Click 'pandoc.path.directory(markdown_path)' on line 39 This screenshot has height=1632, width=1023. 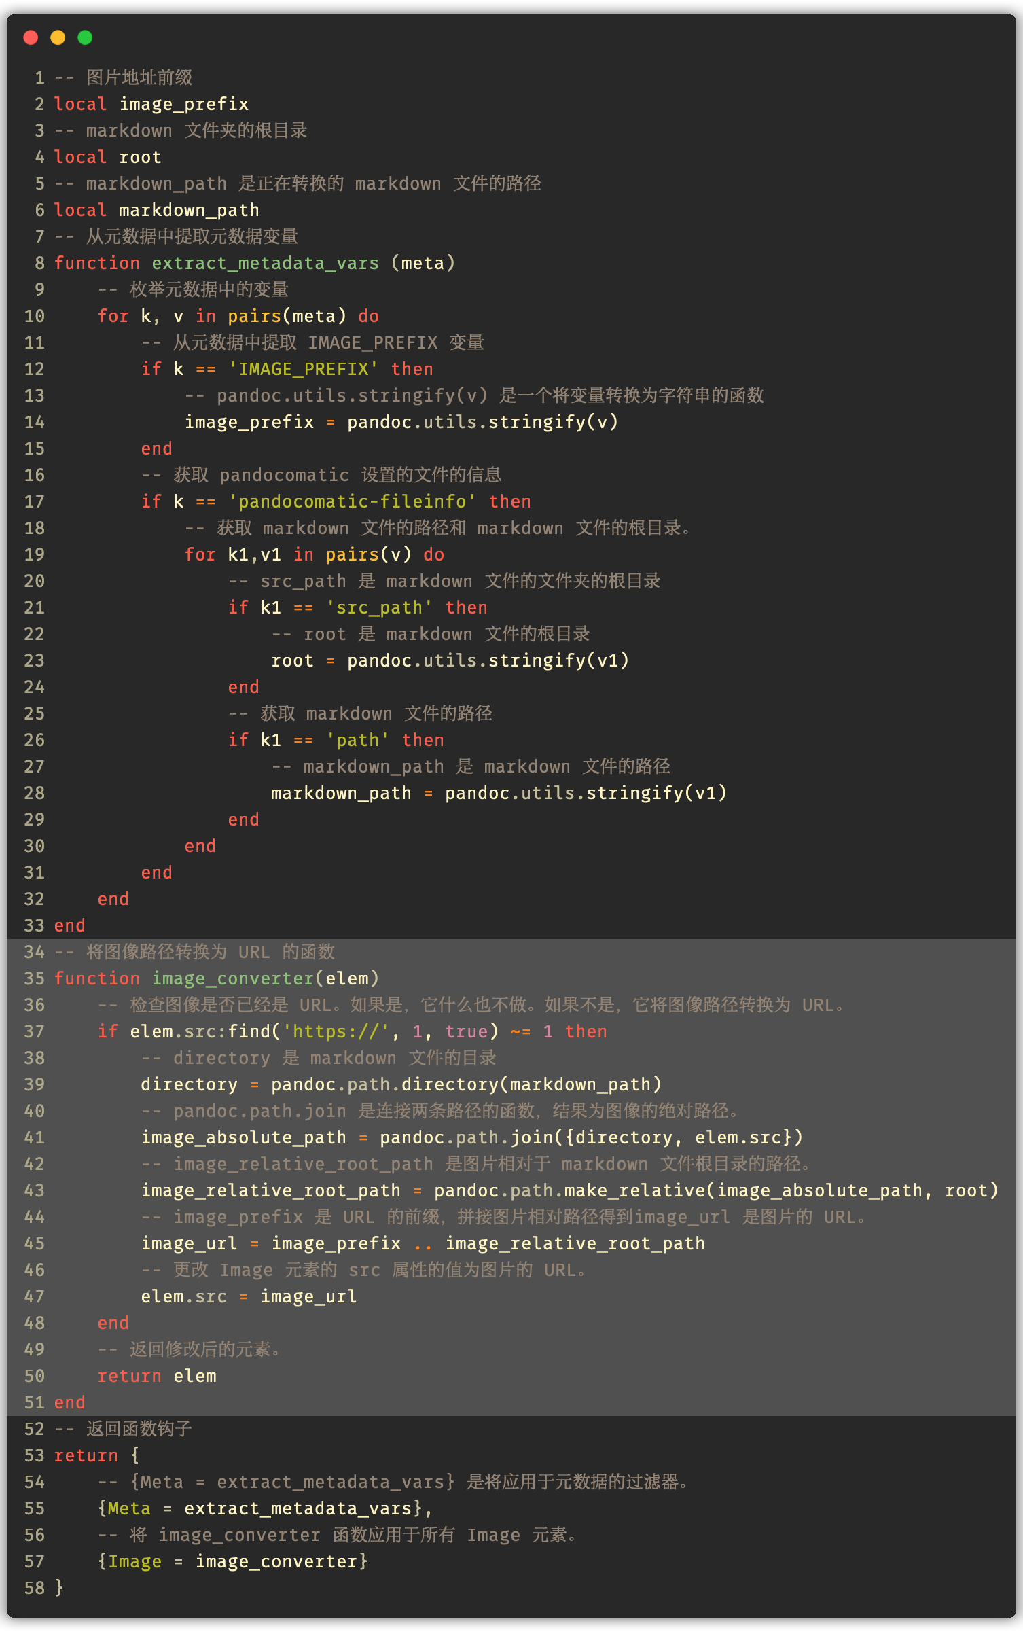pos(467,1084)
